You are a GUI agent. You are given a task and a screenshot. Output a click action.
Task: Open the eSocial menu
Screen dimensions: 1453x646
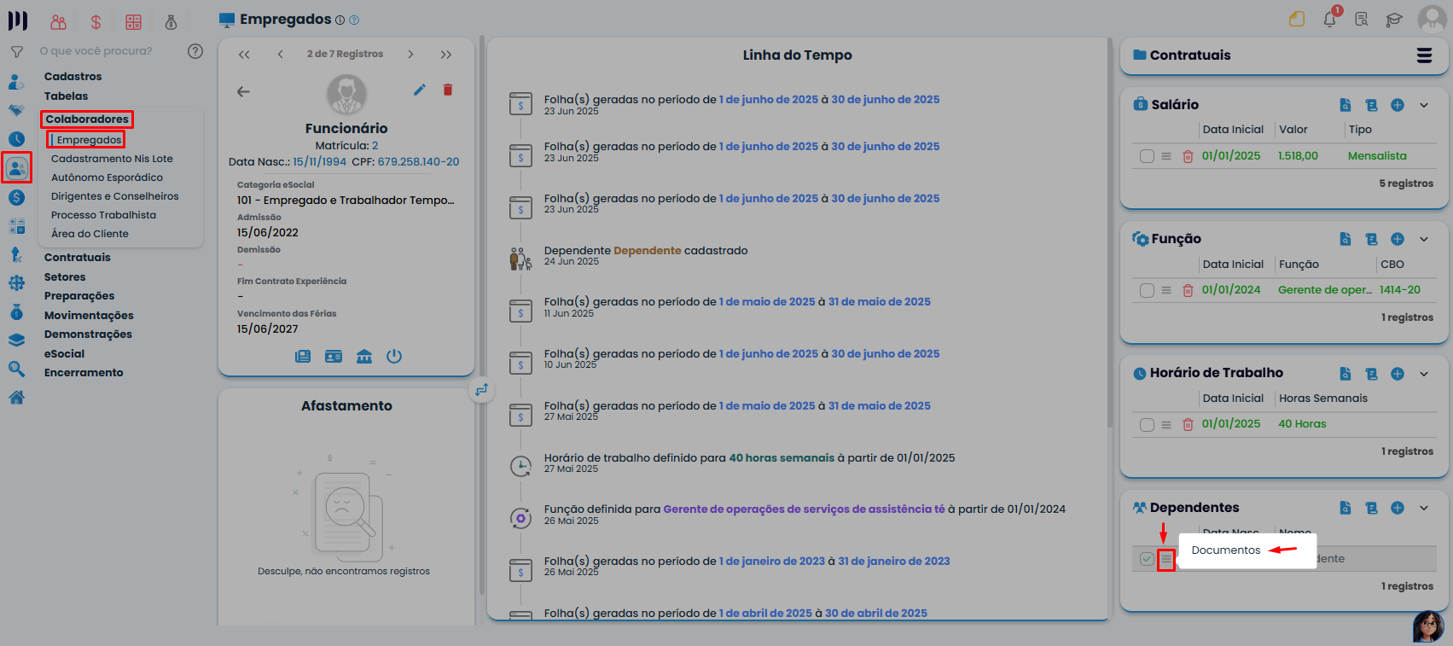(x=64, y=354)
